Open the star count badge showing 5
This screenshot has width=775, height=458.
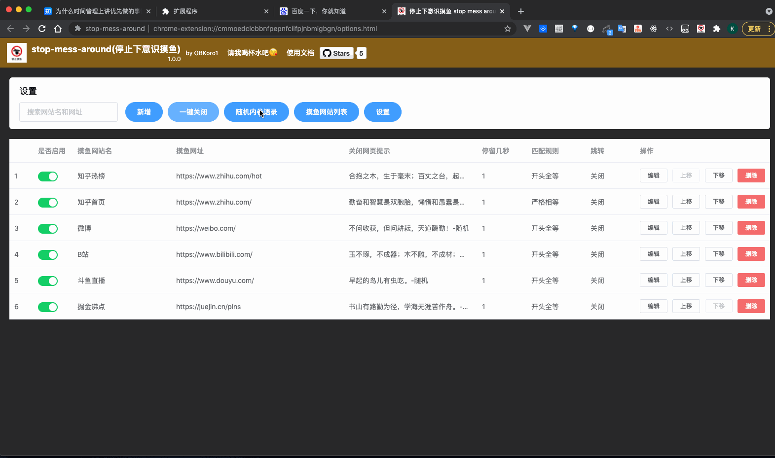click(362, 53)
